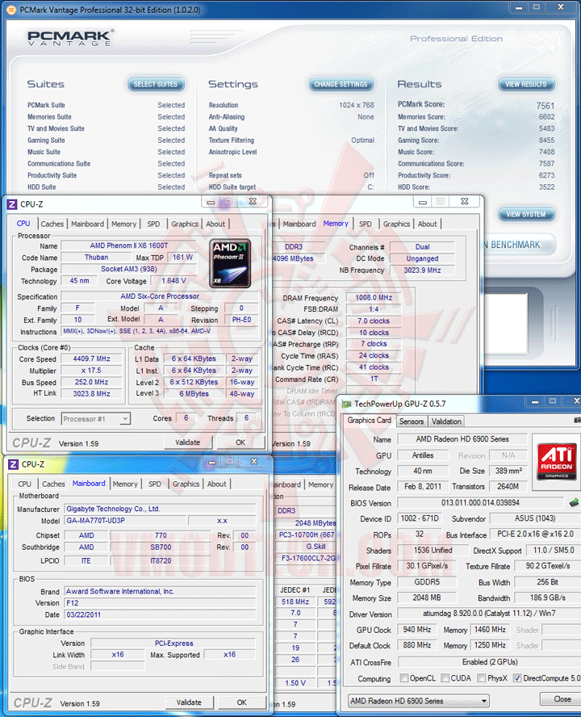The width and height of the screenshot is (581, 717).
Task: Open Graphics tab in the Memory CPU-Z window
Action: click(x=396, y=224)
